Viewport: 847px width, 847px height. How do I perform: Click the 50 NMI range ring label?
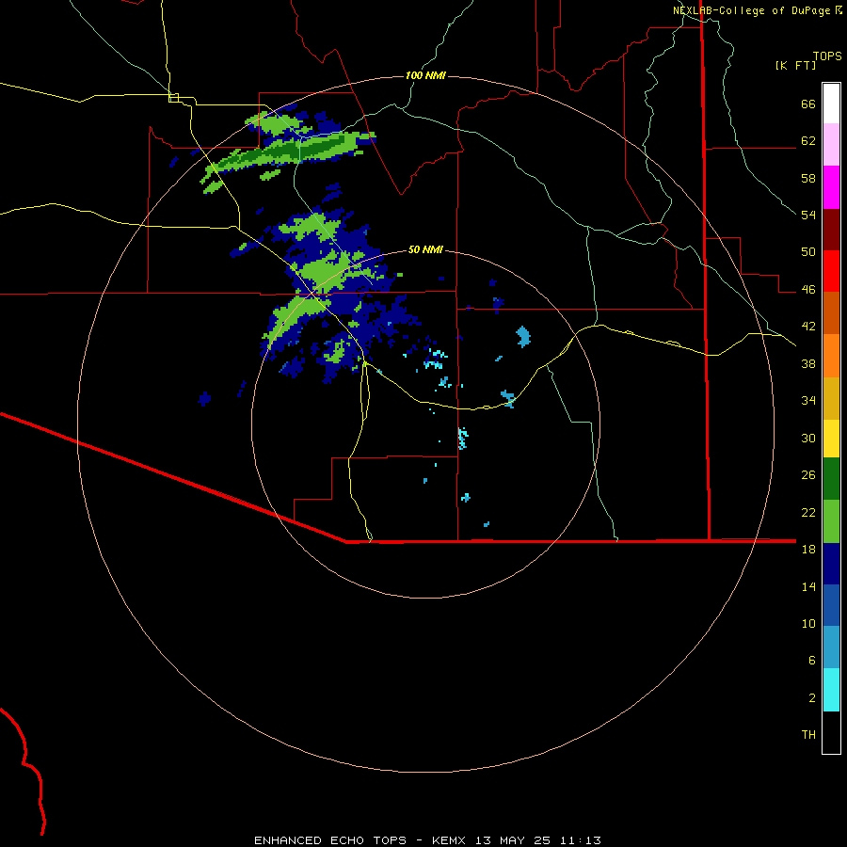(425, 249)
